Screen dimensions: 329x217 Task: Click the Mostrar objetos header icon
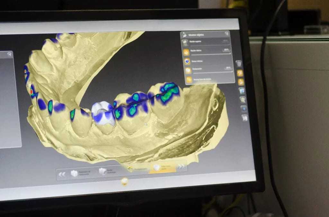coord(184,35)
